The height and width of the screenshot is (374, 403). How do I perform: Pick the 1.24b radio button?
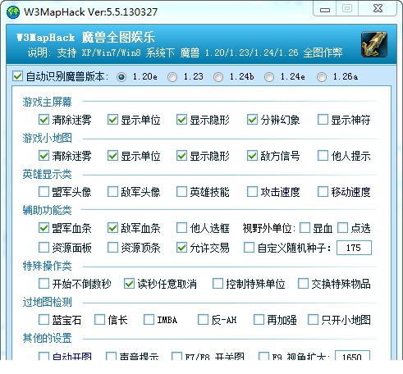pos(218,77)
